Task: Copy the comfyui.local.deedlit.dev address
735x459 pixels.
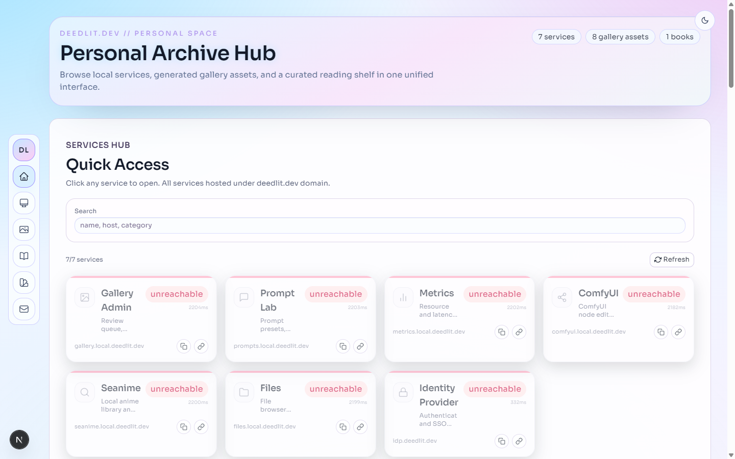Action: [x=661, y=332]
